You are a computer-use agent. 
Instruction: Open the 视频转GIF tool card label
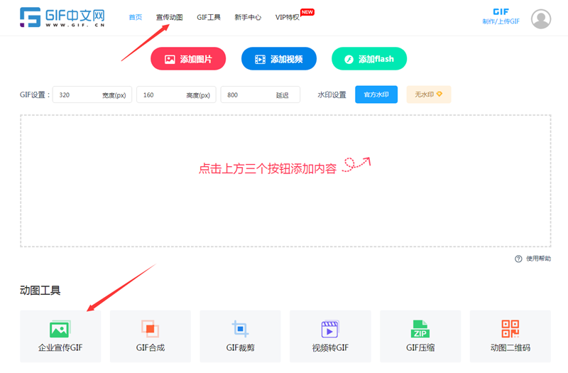click(x=330, y=348)
